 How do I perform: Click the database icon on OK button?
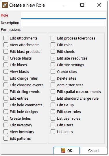(x=63, y=150)
